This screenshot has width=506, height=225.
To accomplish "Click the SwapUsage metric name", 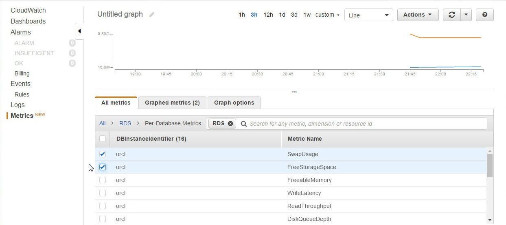I will (303, 154).
